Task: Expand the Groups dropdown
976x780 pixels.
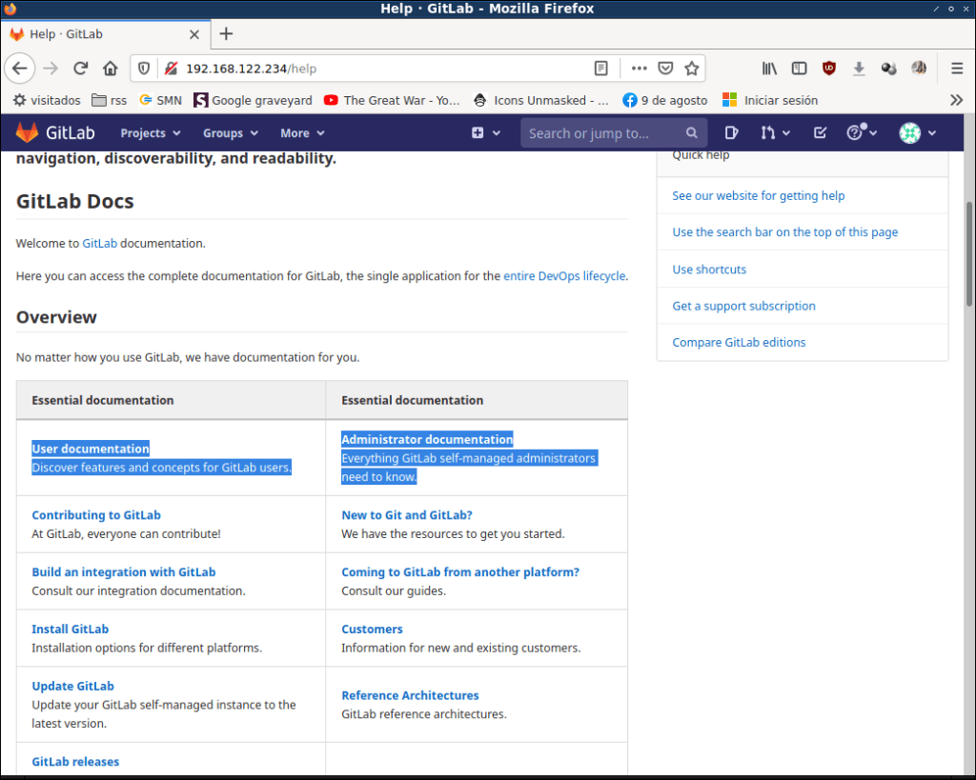Action: point(231,133)
